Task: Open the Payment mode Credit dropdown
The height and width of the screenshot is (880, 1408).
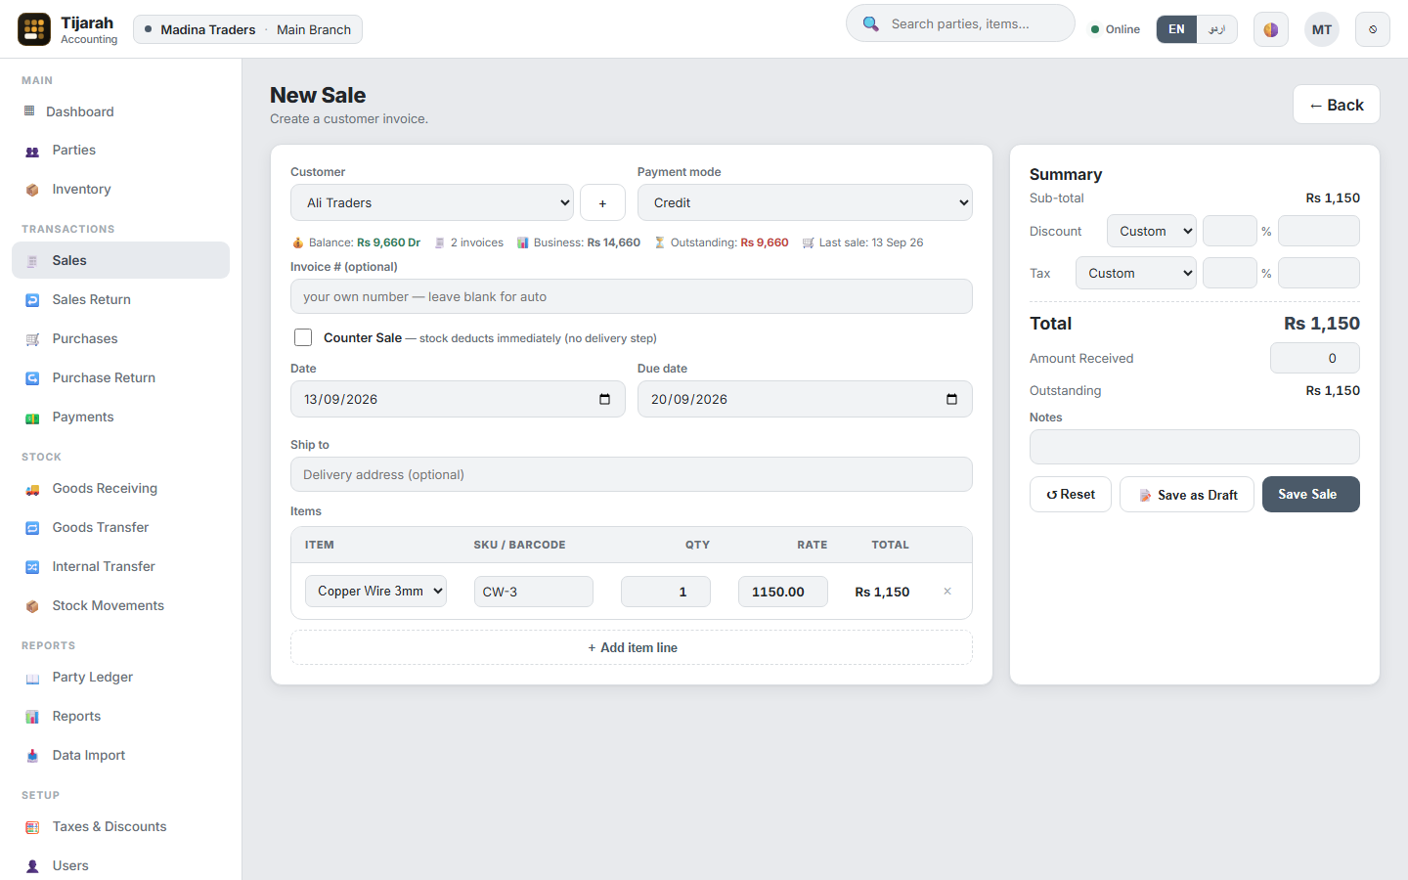Action: coord(805,202)
